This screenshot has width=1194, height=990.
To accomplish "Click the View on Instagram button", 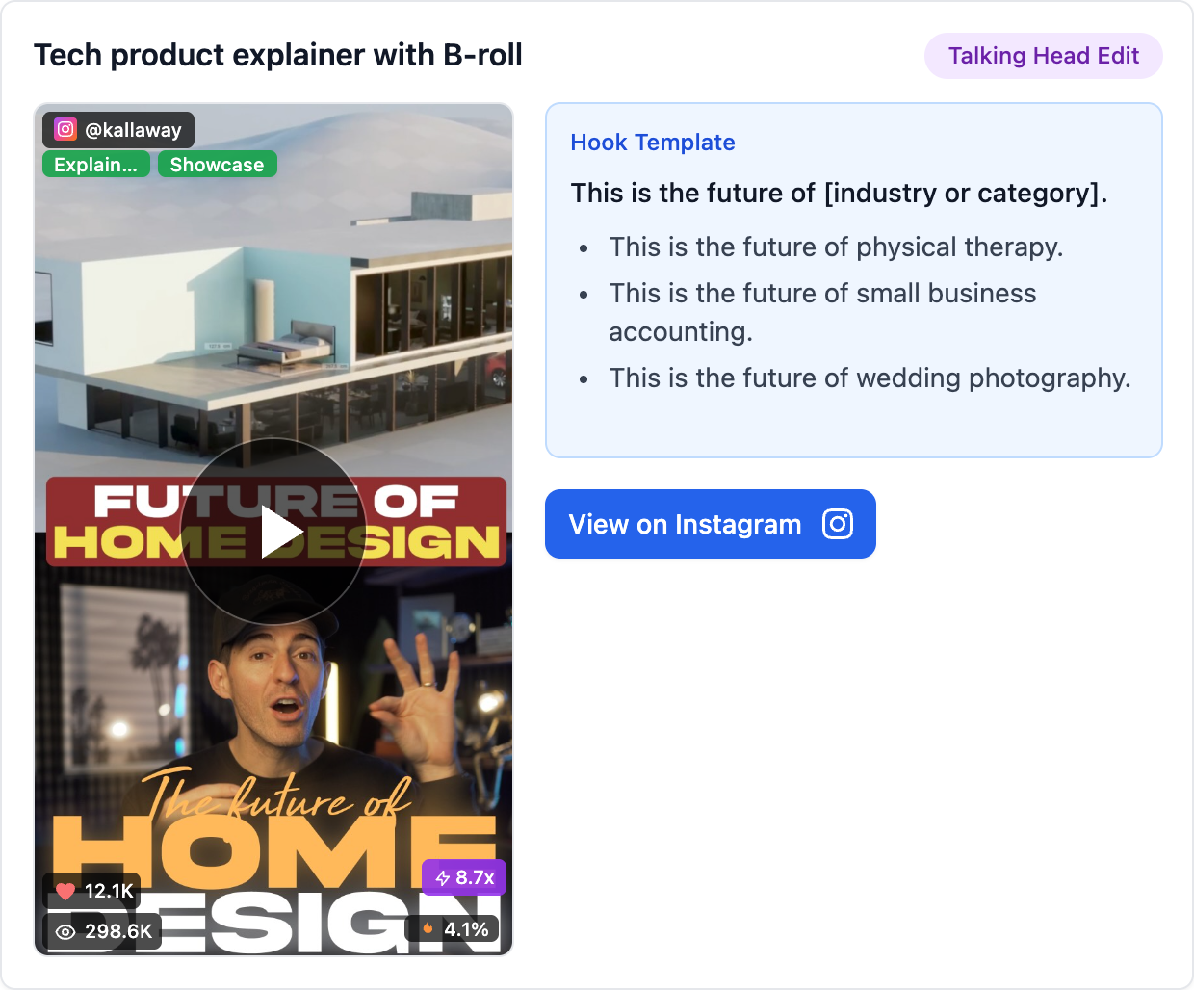I will click(x=711, y=524).
